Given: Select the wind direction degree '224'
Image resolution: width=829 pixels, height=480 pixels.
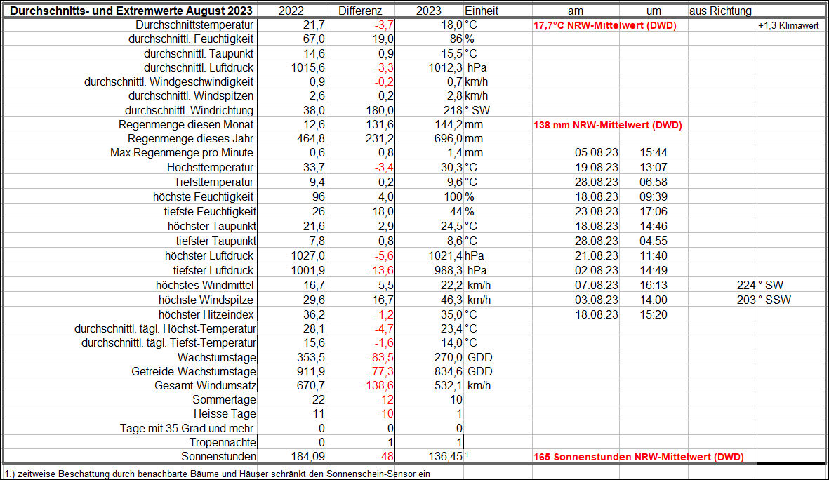Looking at the screenshot, I should click(746, 286).
